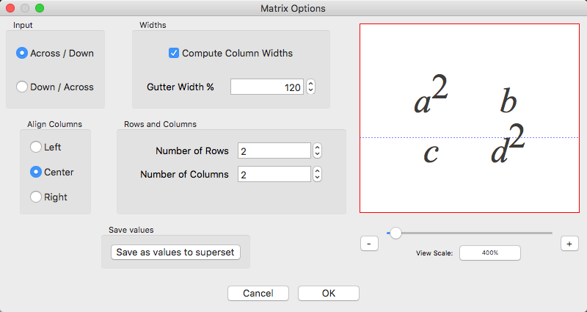Click the Number of Columns field
The width and height of the screenshot is (587, 312).
coord(274,174)
